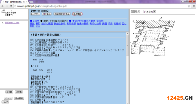Jump to 請求の範囲 section link

point(47,23)
